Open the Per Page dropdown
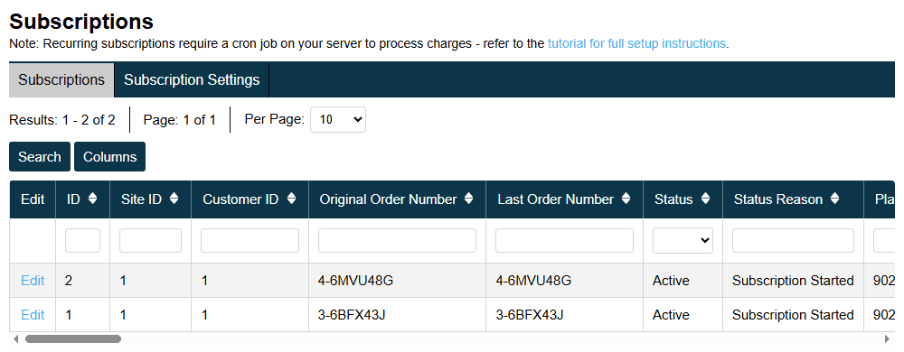904x352 pixels. pos(338,120)
